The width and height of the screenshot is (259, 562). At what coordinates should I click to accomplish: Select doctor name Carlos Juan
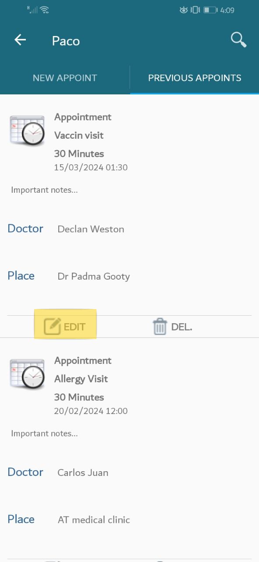[83, 473]
